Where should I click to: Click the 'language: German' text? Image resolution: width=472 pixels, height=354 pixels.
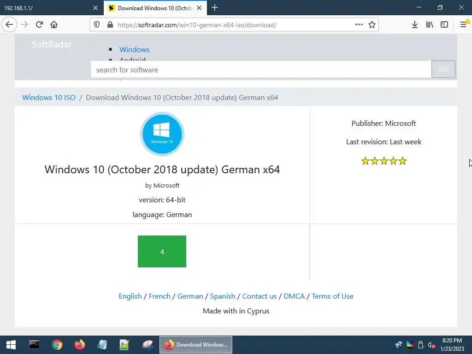162,215
